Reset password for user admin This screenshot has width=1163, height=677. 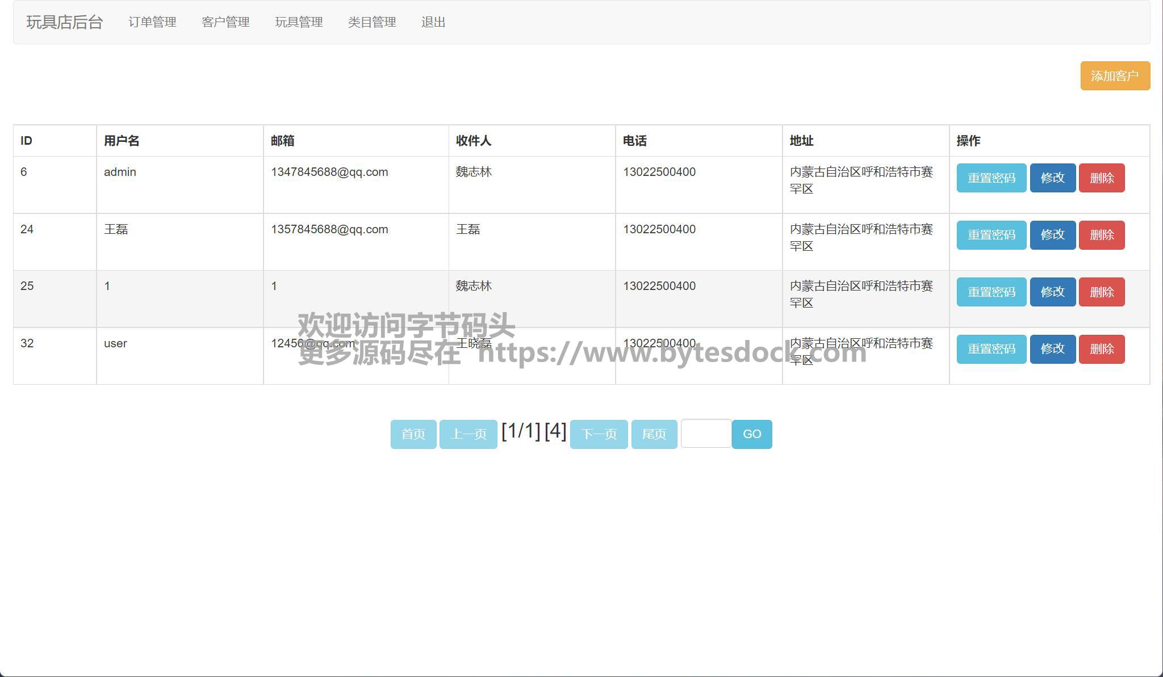coord(991,178)
